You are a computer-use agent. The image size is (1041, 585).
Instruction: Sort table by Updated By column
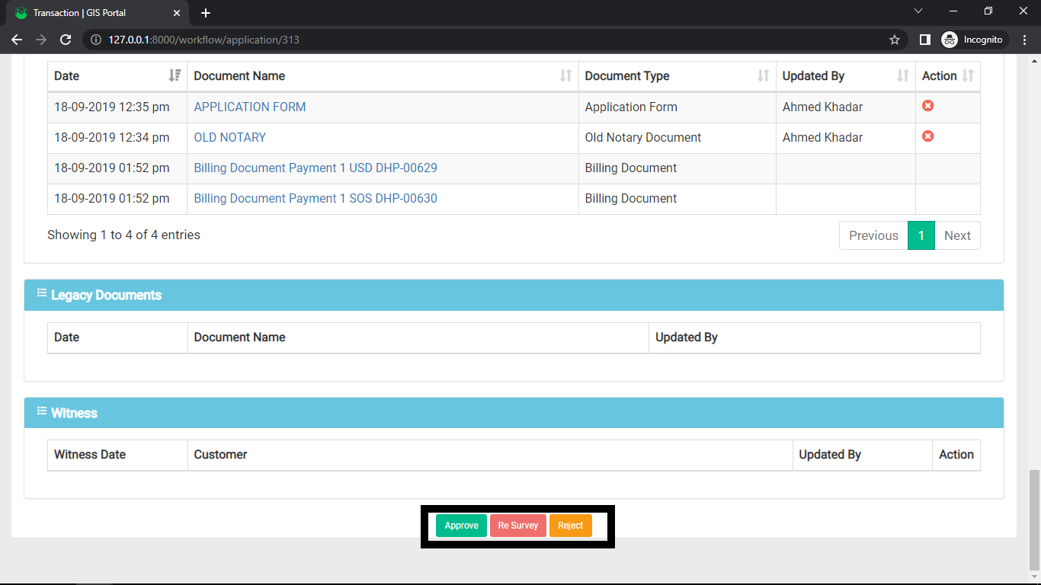click(x=846, y=76)
